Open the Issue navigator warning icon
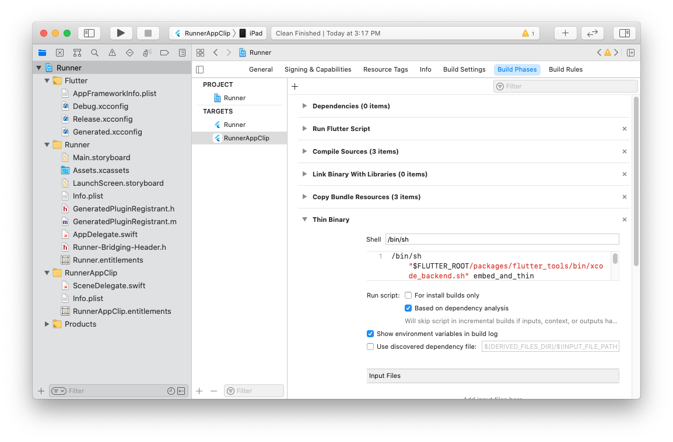The image size is (673, 442). (112, 52)
